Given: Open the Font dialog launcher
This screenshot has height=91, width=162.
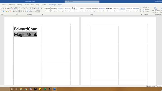Looking at the screenshot, I should pos(17,14).
